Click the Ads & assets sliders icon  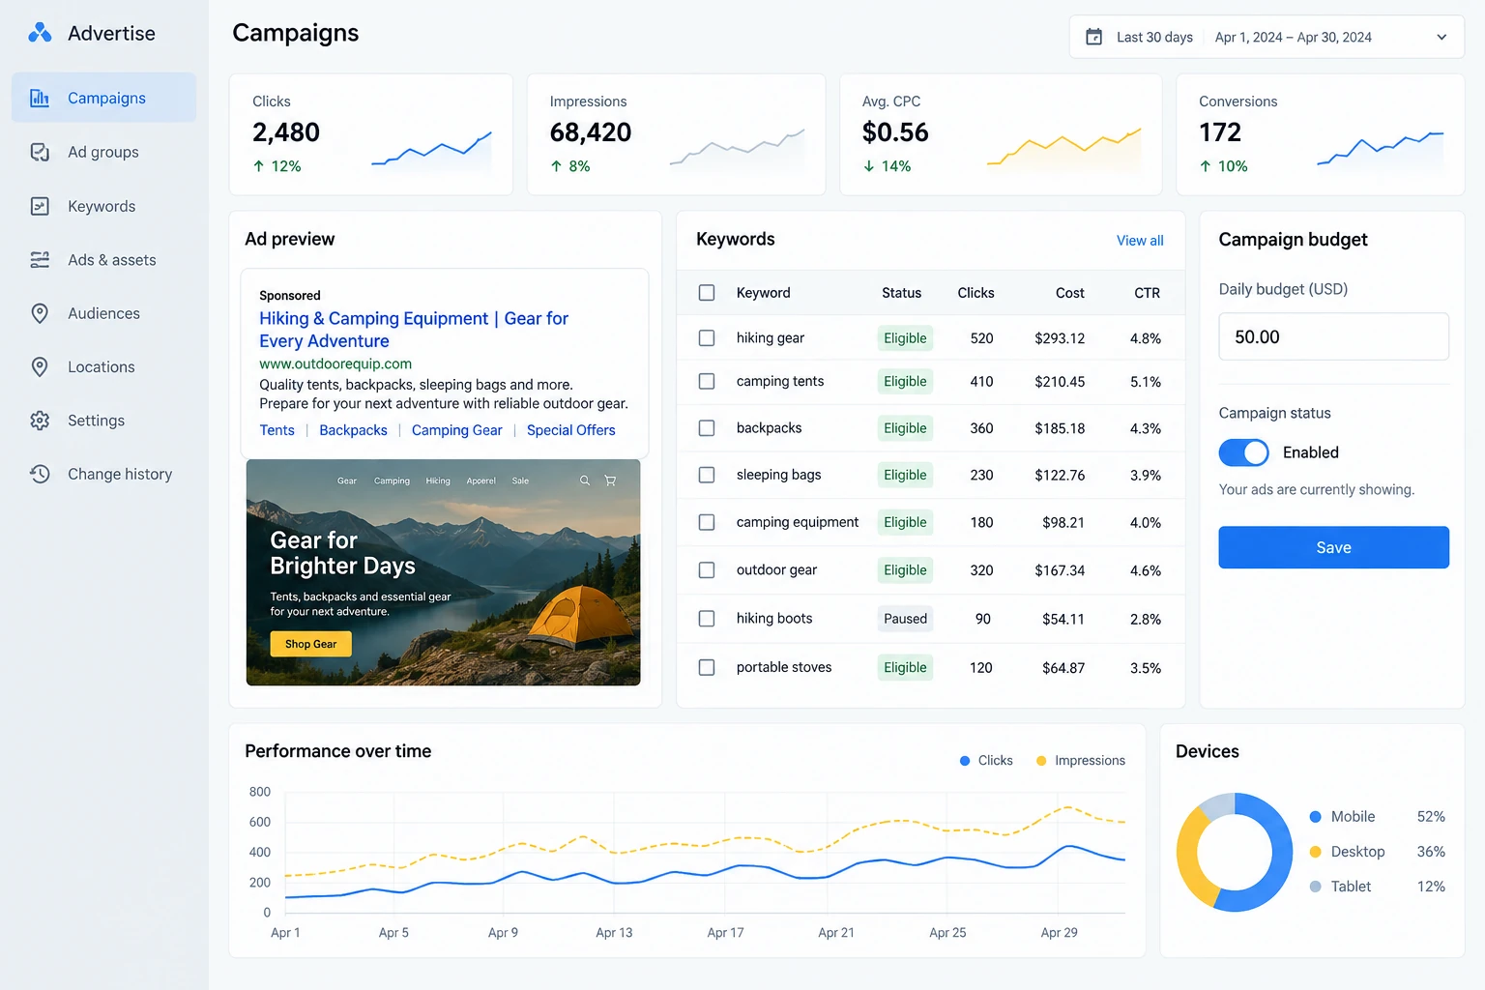[40, 260]
